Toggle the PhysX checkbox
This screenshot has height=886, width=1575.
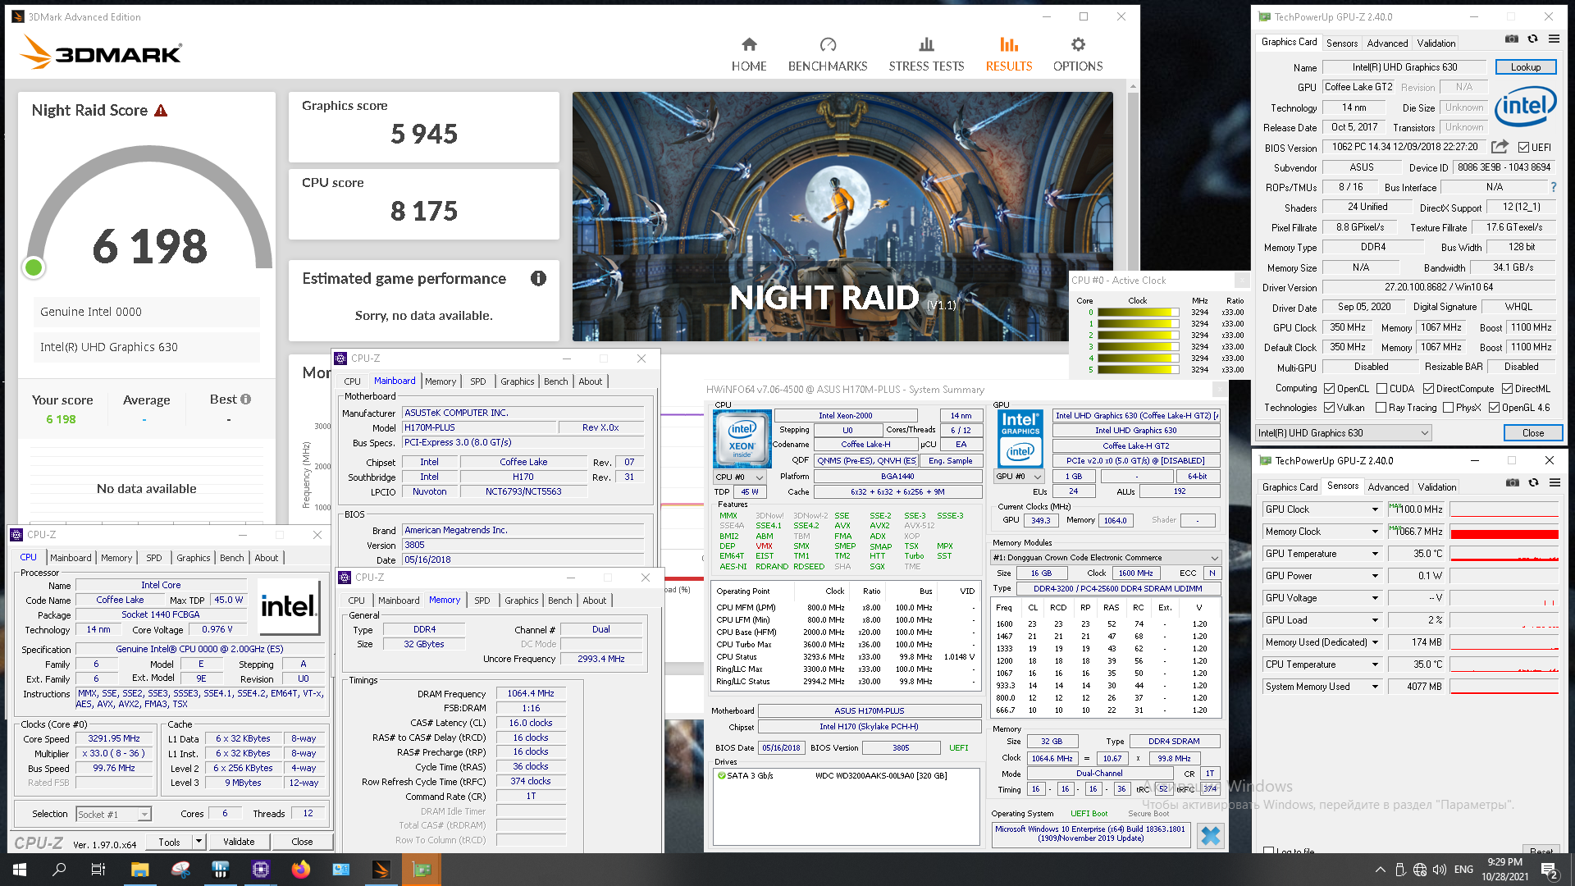(1448, 408)
